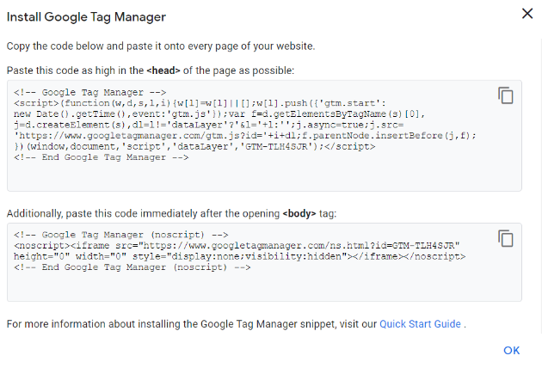Image resolution: width=542 pixels, height=368 pixels.
Task: Click the Install Google Tag Manager title
Action: pos(86,17)
